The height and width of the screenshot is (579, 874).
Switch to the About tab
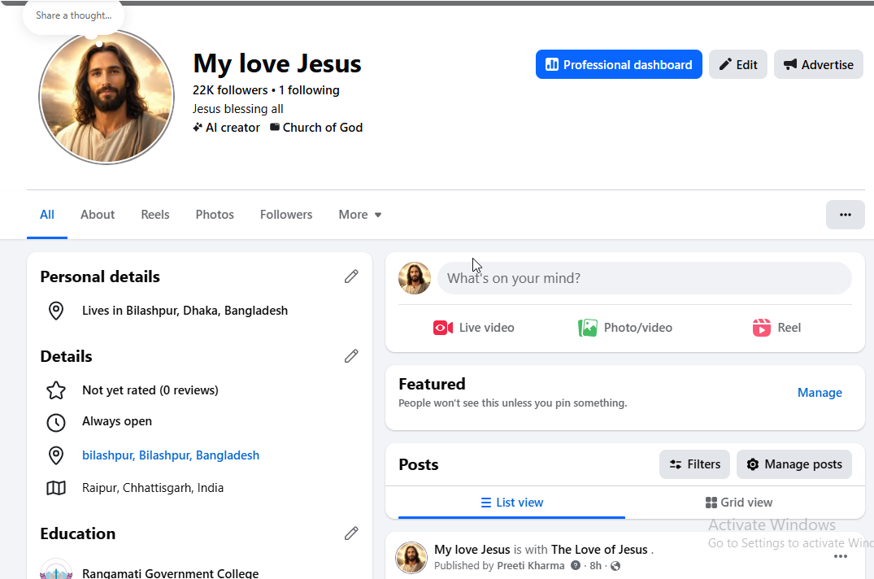click(x=98, y=215)
